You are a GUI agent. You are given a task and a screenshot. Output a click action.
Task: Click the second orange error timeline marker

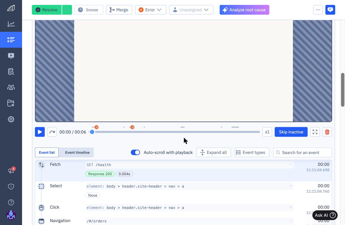[132, 127]
